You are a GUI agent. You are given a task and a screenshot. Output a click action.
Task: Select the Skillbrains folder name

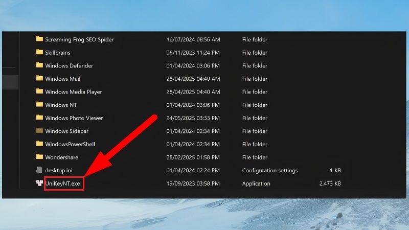[x=58, y=53]
